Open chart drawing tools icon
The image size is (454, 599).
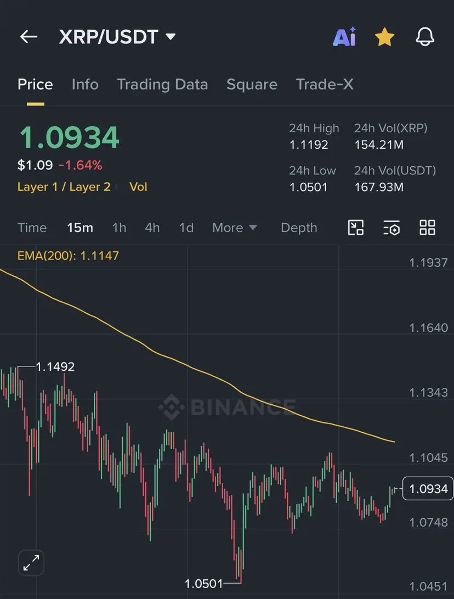[355, 228]
